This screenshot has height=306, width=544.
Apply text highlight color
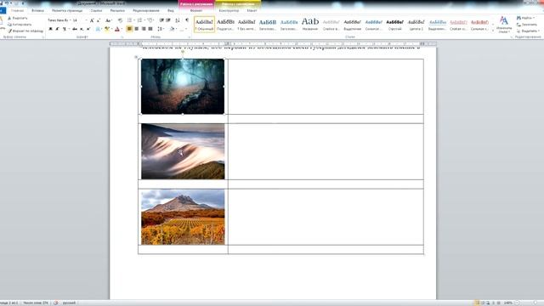(107, 29)
